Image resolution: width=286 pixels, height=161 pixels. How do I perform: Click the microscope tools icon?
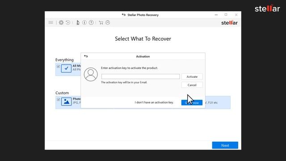click(x=78, y=22)
